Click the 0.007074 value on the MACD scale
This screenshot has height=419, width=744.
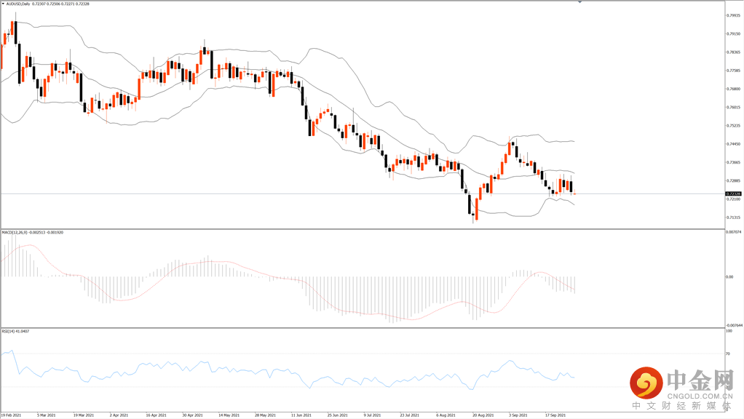point(735,232)
